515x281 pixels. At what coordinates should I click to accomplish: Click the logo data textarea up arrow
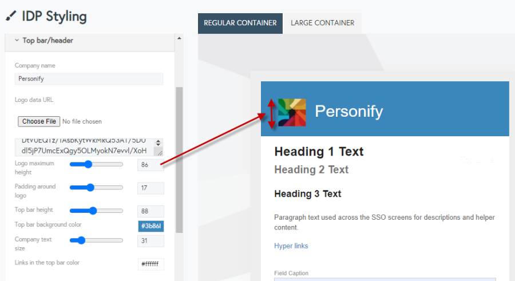159,141
